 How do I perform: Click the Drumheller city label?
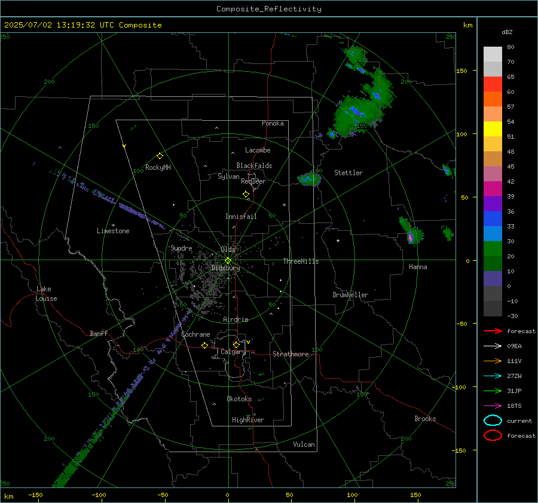tap(350, 295)
